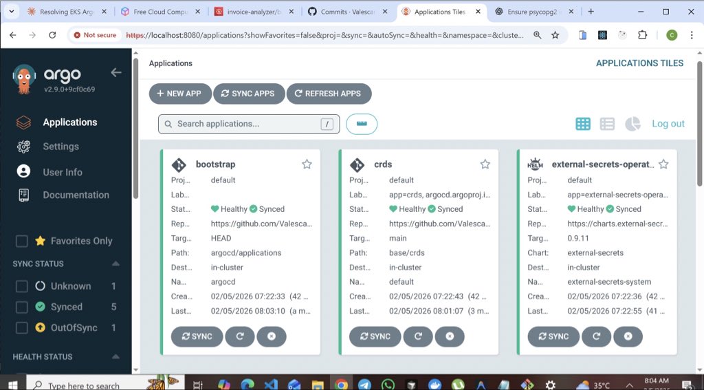Click the bootstrap repo URL https://github.com/Valesca...
This screenshot has width=704, height=390.
(x=261, y=224)
